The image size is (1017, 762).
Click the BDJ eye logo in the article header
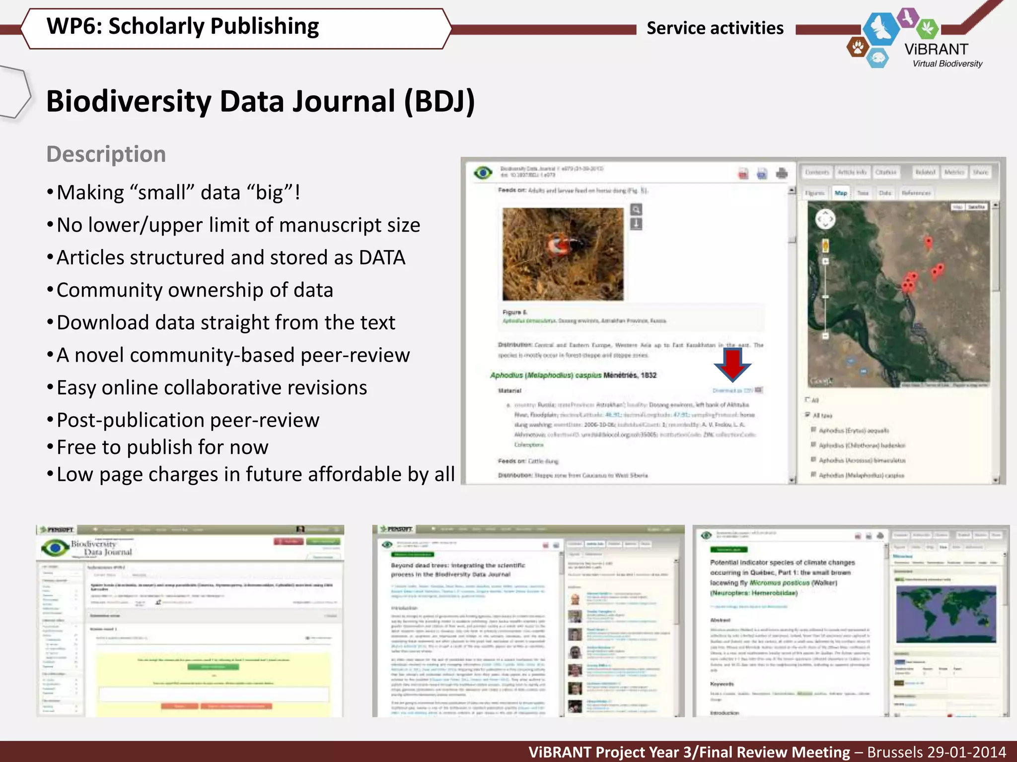pos(483,173)
